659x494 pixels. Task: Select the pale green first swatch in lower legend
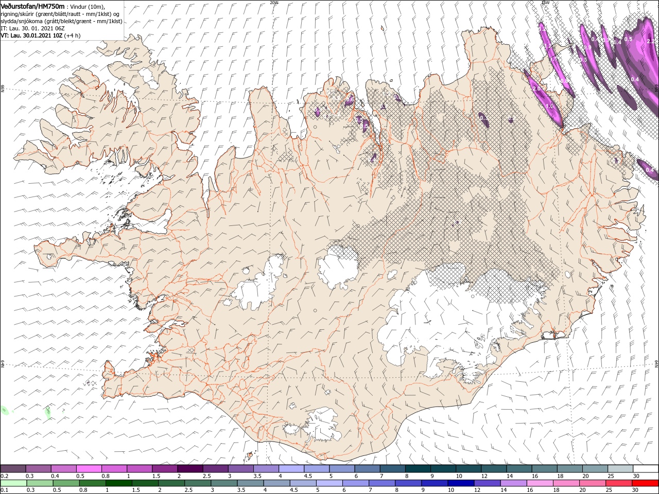[13, 483]
